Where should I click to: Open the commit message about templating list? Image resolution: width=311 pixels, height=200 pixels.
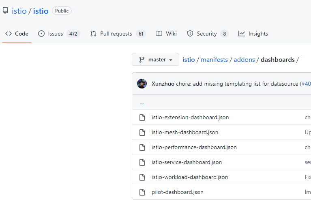pyautogui.click(x=237, y=84)
